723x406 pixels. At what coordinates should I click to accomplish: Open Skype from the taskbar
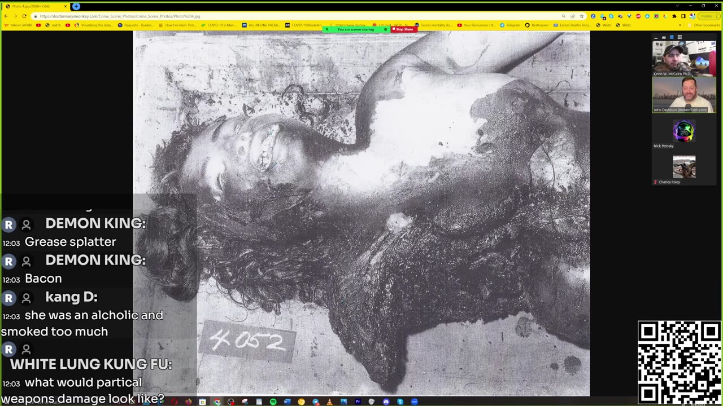pos(400,401)
